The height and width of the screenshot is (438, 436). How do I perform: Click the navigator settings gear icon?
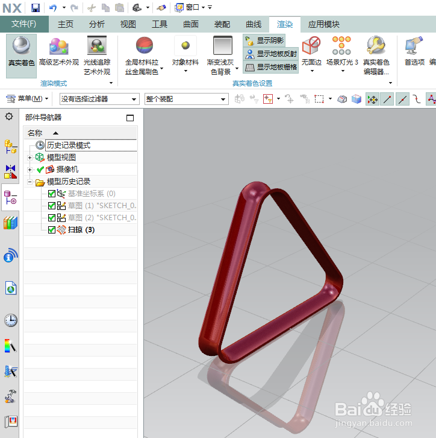(9, 116)
